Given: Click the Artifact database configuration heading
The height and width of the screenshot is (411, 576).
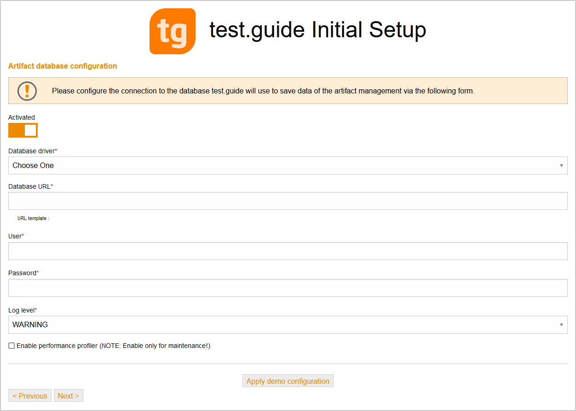Looking at the screenshot, I should 62,66.
